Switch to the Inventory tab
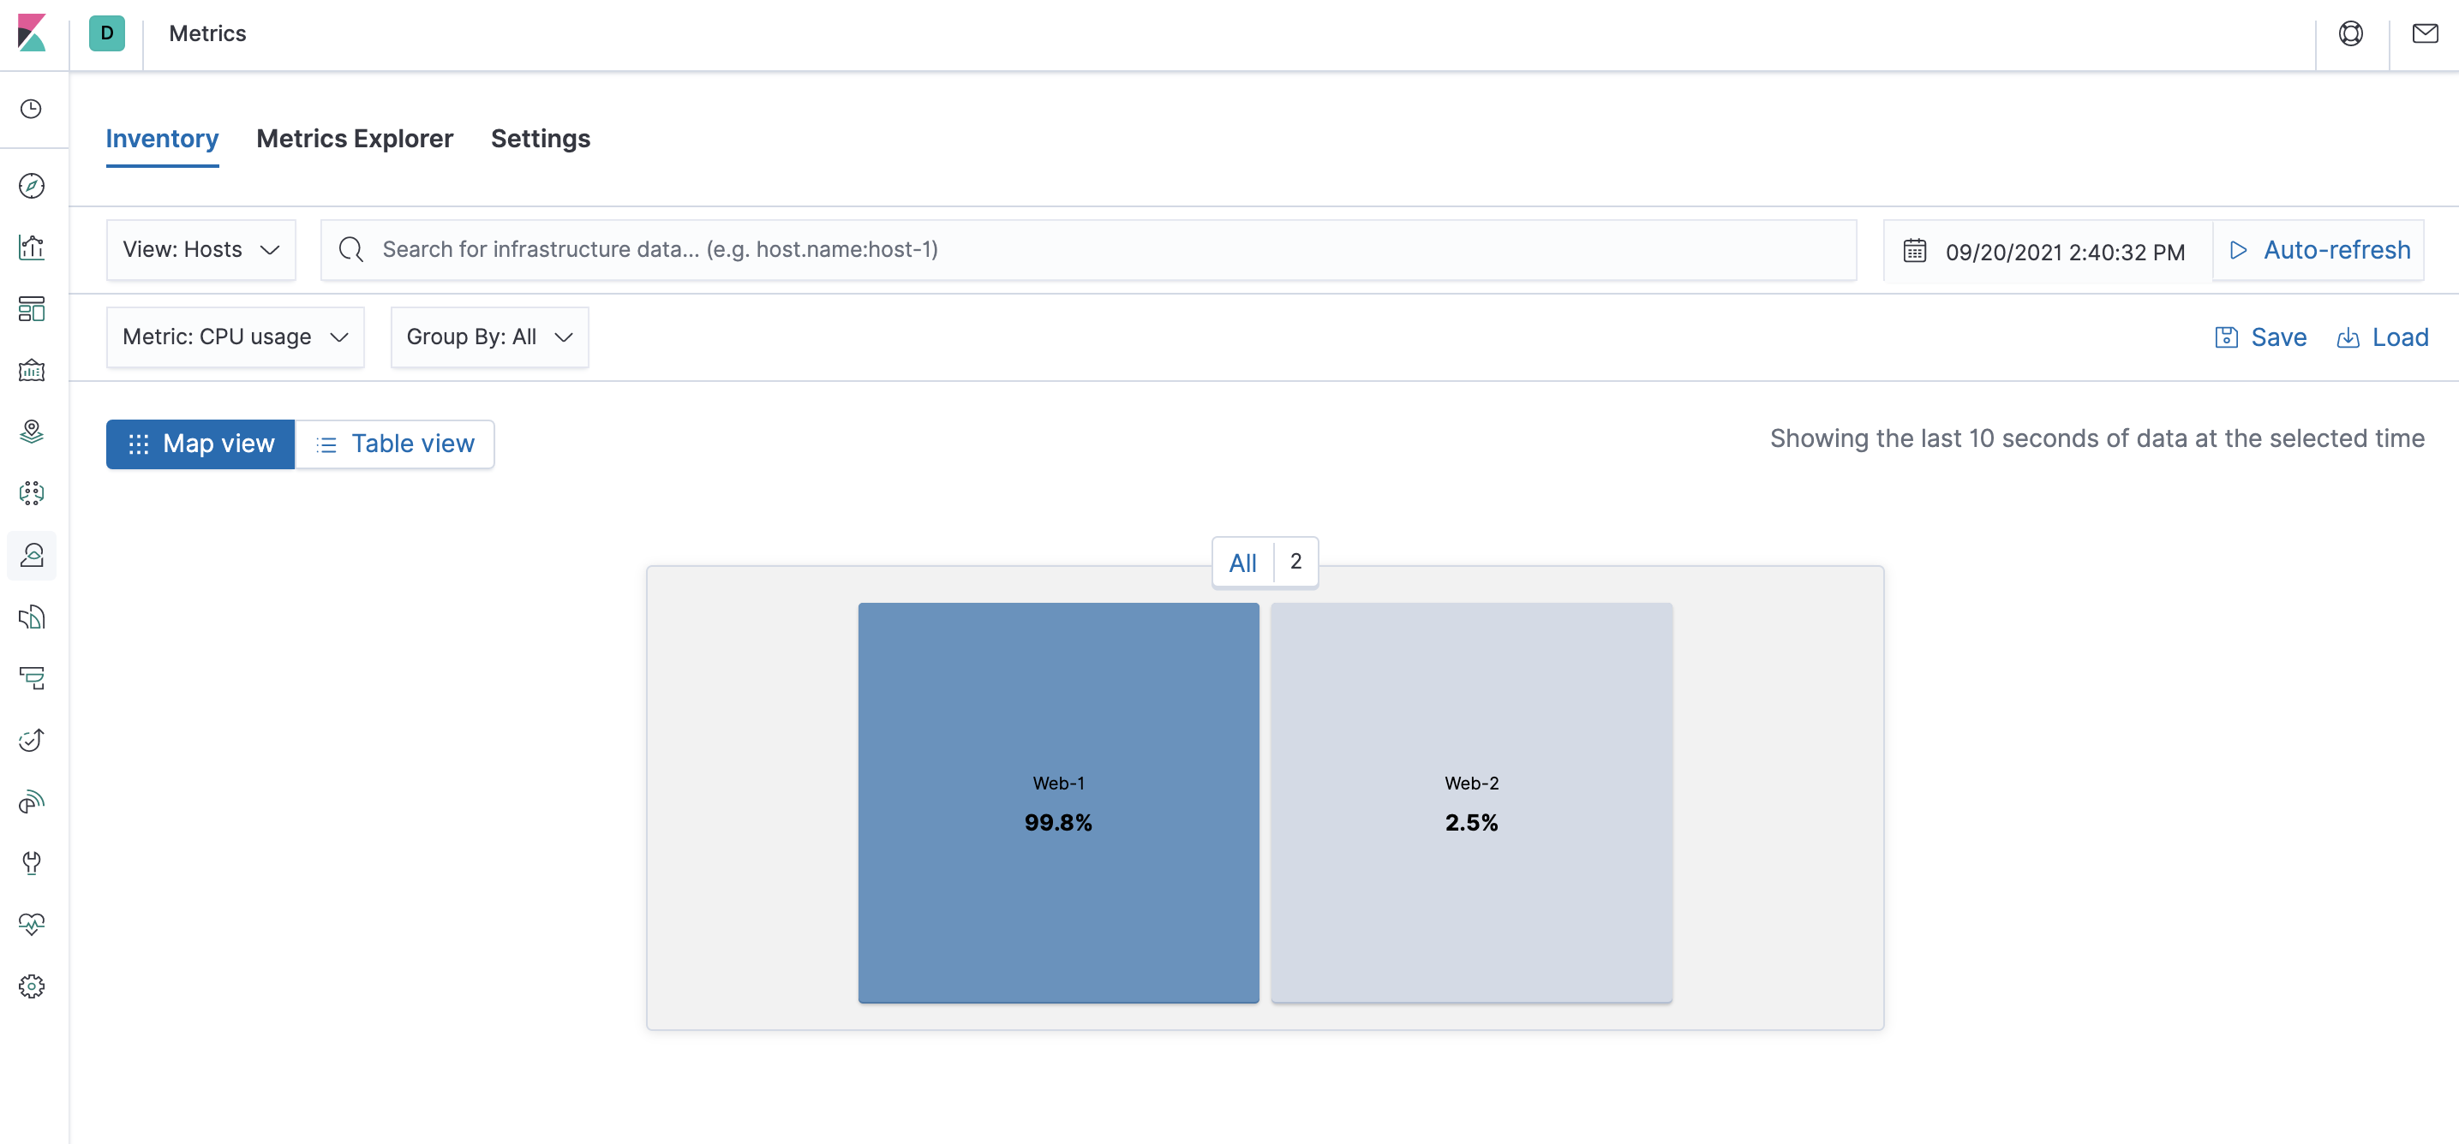This screenshot has width=2459, height=1144. pyautogui.click(x=162, y=140)
